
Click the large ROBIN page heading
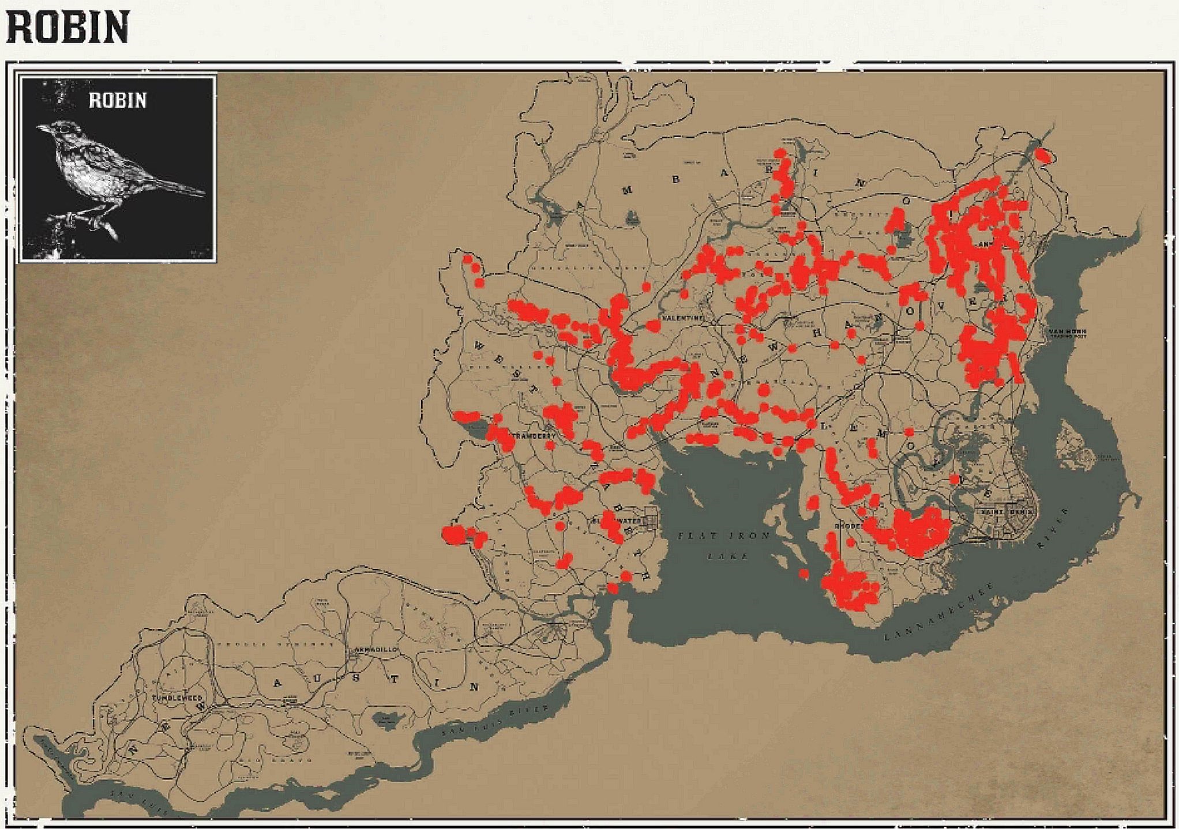[x=67, y=27]
